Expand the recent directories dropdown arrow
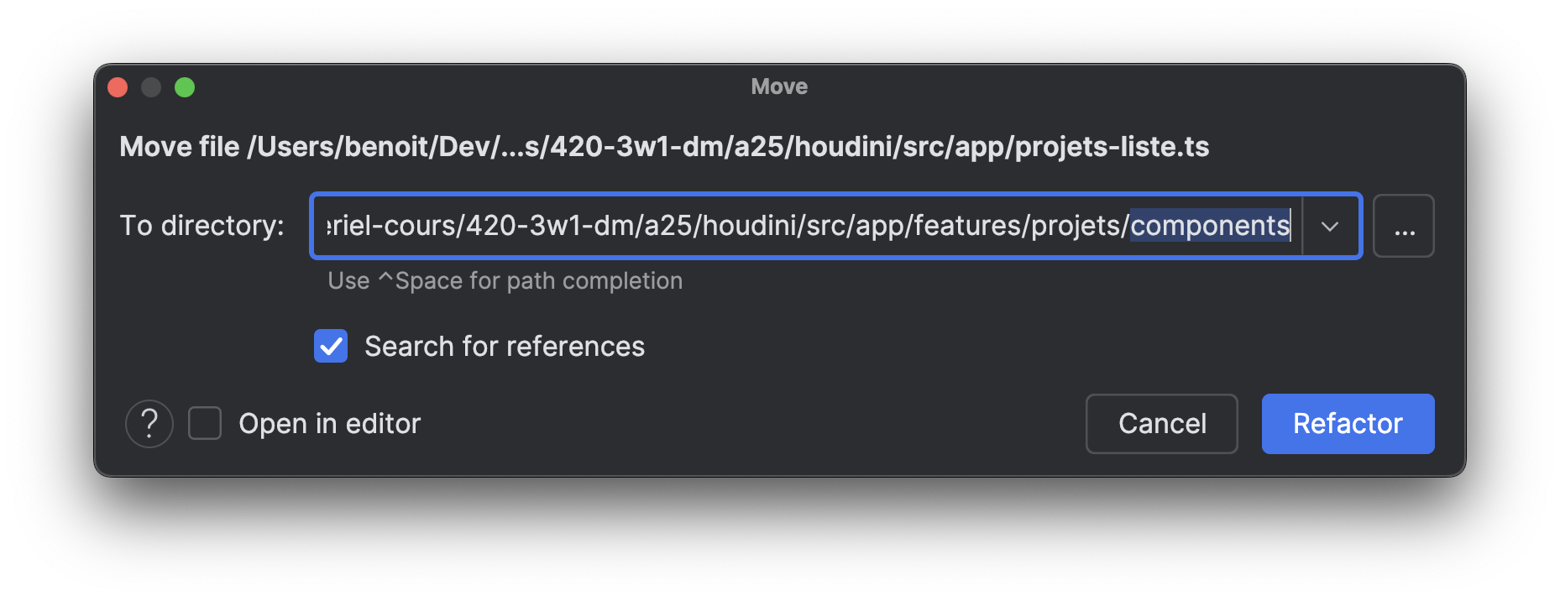The image size is (1560, 601). coord(1330,227)
